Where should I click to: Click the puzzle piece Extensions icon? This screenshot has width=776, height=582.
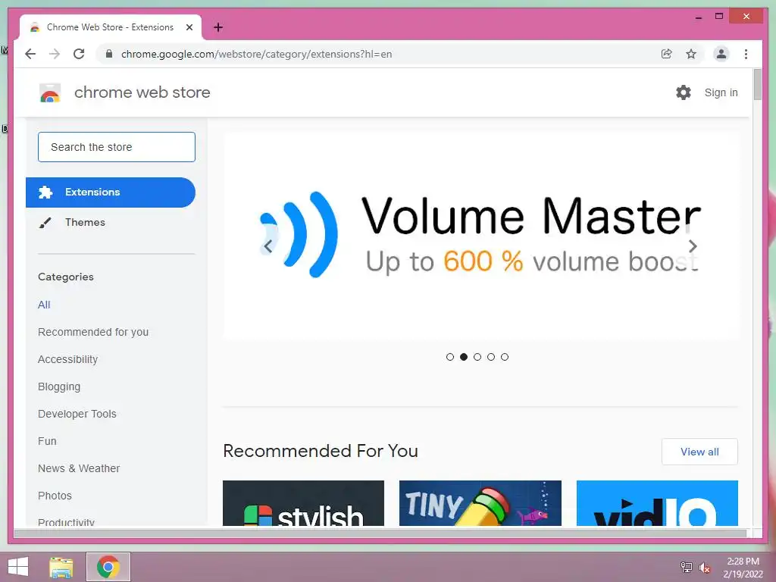pyautogui.click(x=45, y=192)
